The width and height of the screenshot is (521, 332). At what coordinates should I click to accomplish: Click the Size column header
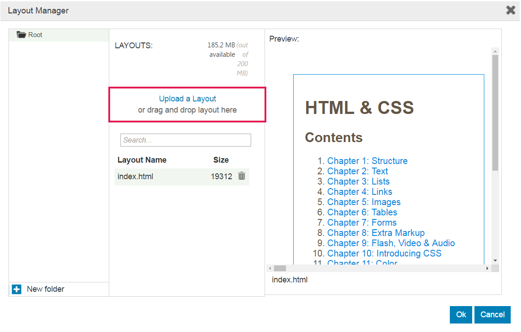pos(221,160)
